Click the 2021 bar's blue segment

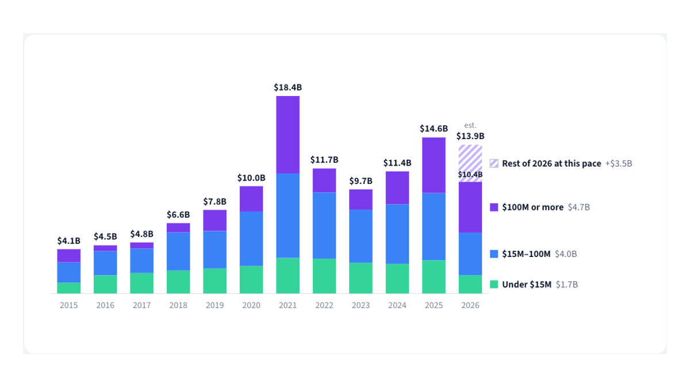[287, 216]
